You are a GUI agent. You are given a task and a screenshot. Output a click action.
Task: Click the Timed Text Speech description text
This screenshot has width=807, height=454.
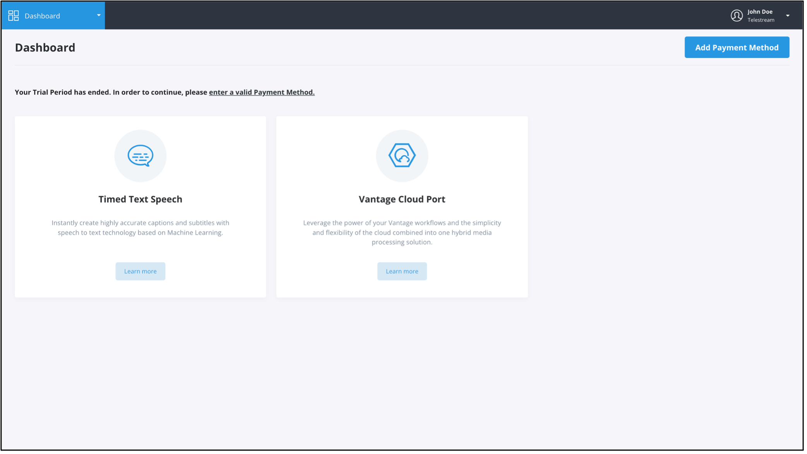(140, 228)
